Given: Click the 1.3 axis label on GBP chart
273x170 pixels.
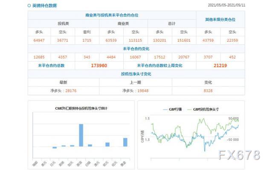Looking at the screenshot, I should tap(147, 139).
